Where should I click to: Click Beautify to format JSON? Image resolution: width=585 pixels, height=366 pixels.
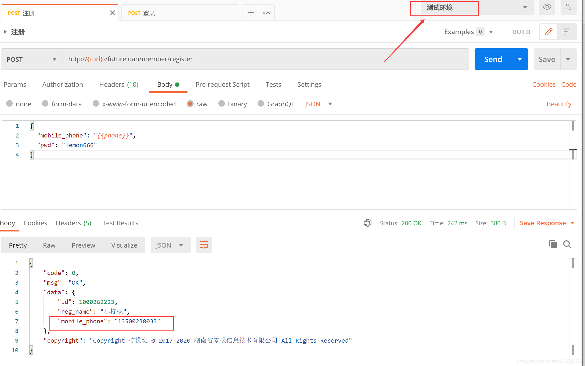[559, 104]
